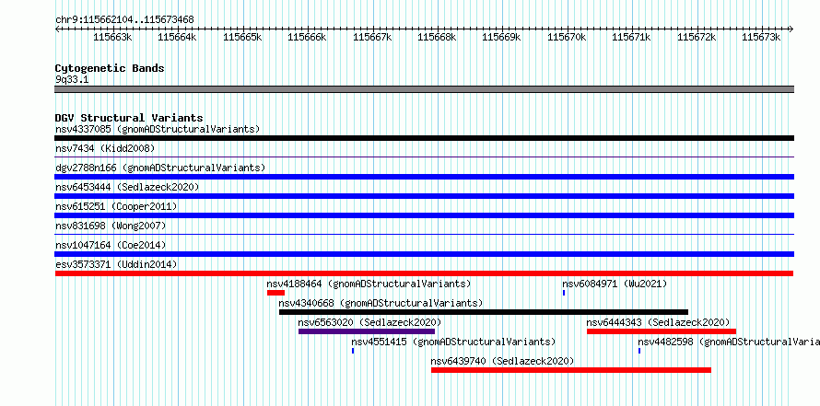
Task: Click the nsv4337085 (gnomADStructuralVariants) label
Action: pos(158,129)
